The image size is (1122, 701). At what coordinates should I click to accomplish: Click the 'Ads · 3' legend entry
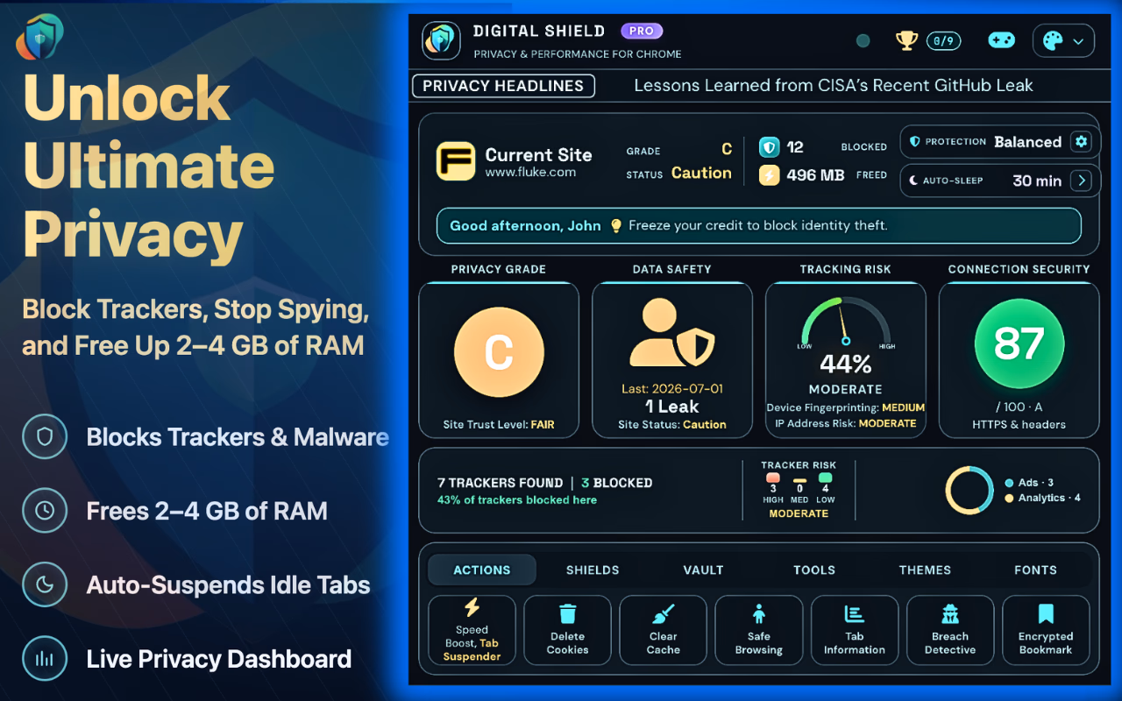point(1029,483)
